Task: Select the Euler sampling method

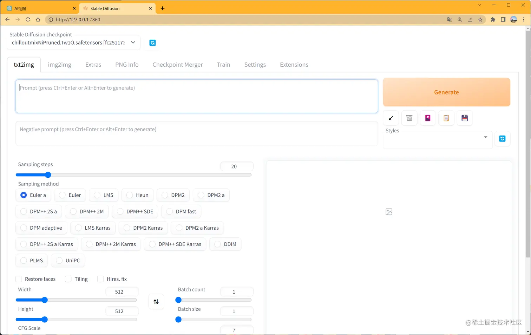Action: (70, 195)
